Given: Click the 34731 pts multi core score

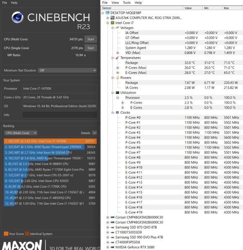Looking at the screenshot, I should point(76,39).
